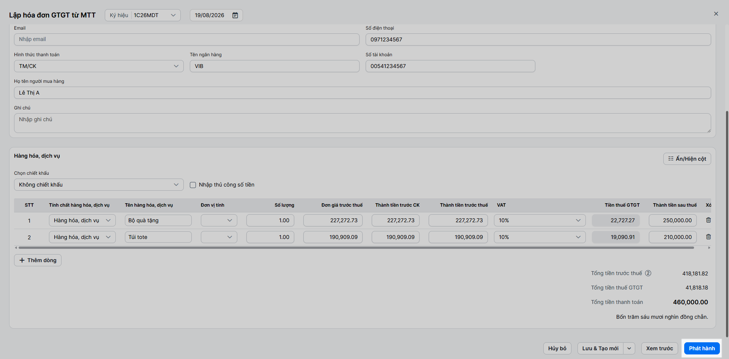Enable Nhập thủ công số tiền checkbox

pos(193,185)
